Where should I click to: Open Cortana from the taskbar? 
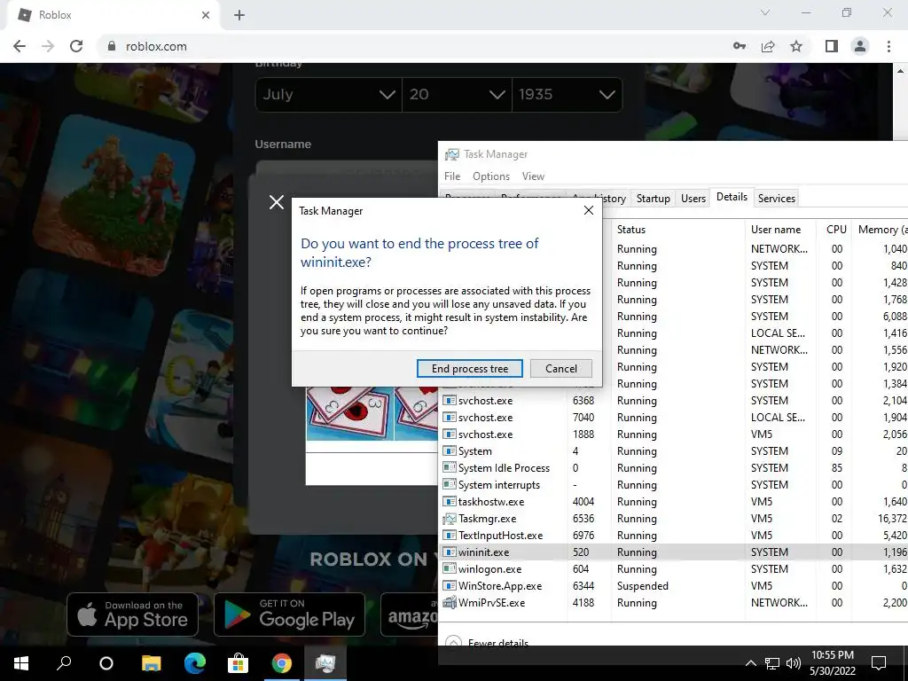coord(106,663)
